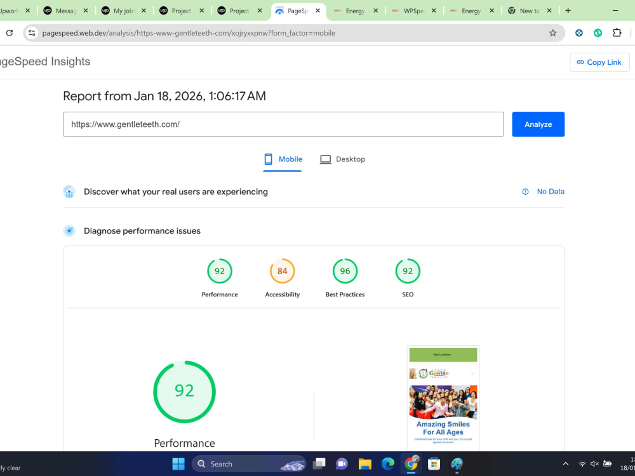The image size is (635, 476).
Task: Show hidden icons in the system tray
Action: (x=566, y=464)
